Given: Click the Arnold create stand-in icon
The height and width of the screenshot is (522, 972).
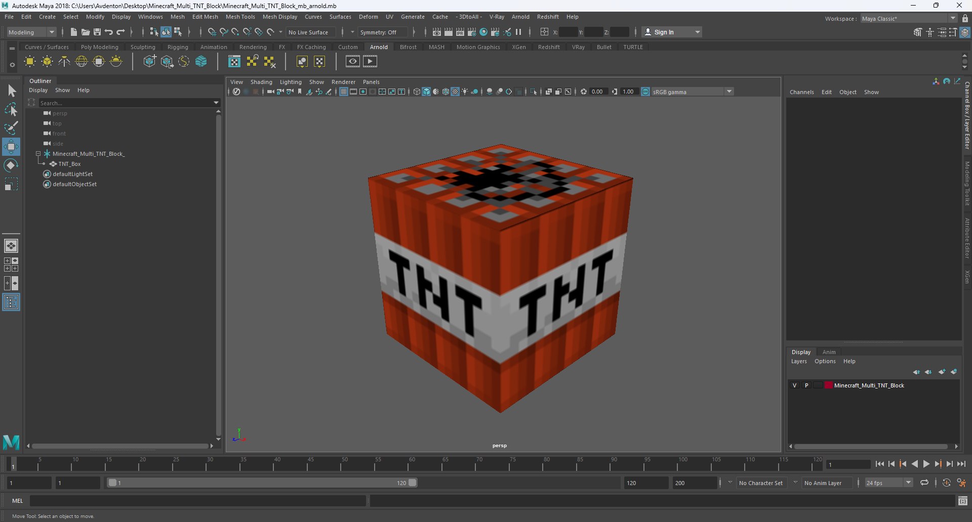Looking at the screenshot, I should pyautogui.click(x=149, y=62).
